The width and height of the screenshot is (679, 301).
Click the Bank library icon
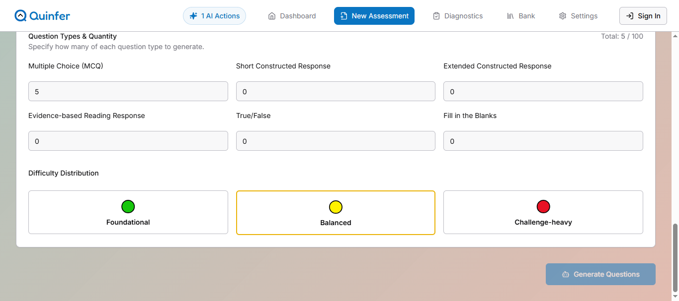[510, 16]
